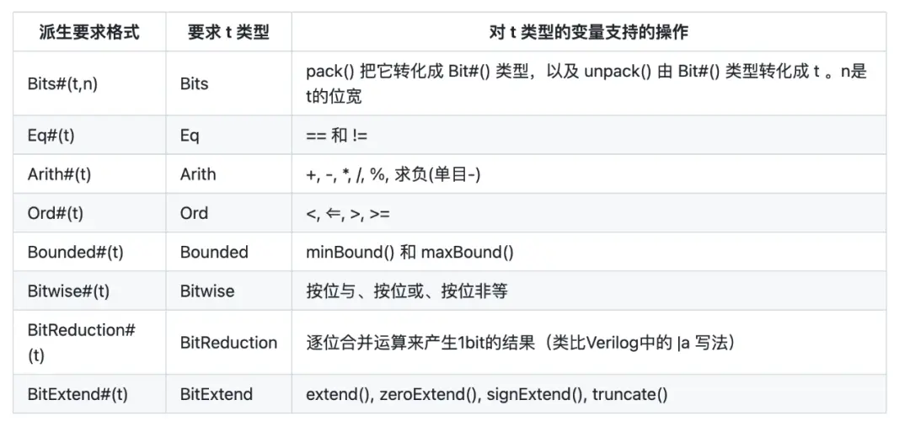
Task: Select the Arith#(t) cell
Action: [59, 174]
